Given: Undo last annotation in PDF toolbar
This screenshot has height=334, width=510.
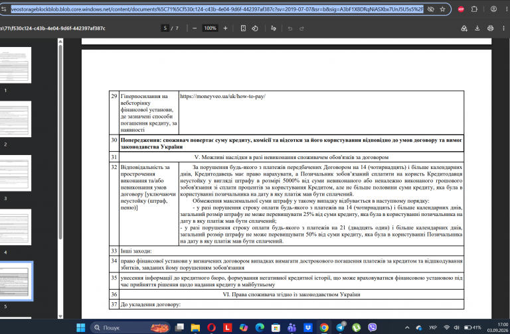Looking at the screenshot, I should tap(290, 28).
